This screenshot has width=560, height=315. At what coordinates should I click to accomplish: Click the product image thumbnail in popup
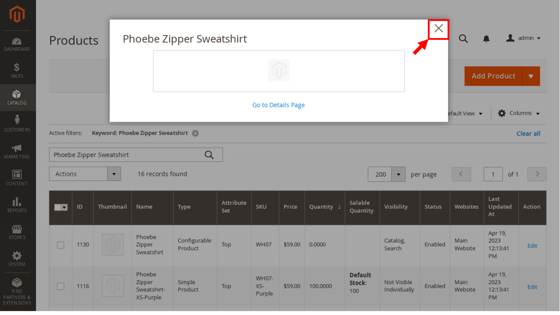(279, 71)
